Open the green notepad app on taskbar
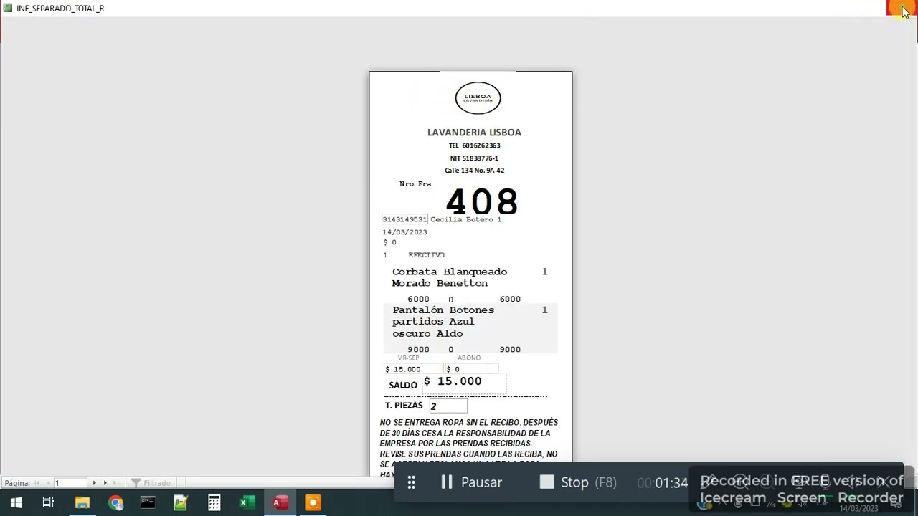The height and width of the screenshot is (516, 918). coord(181,503)
